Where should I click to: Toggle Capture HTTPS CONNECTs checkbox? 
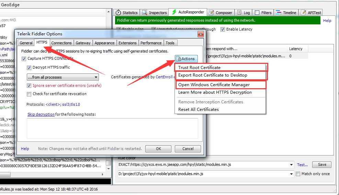pos(24,59)
